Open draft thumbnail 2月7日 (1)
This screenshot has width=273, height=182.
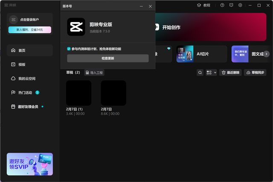pos(78,93)
